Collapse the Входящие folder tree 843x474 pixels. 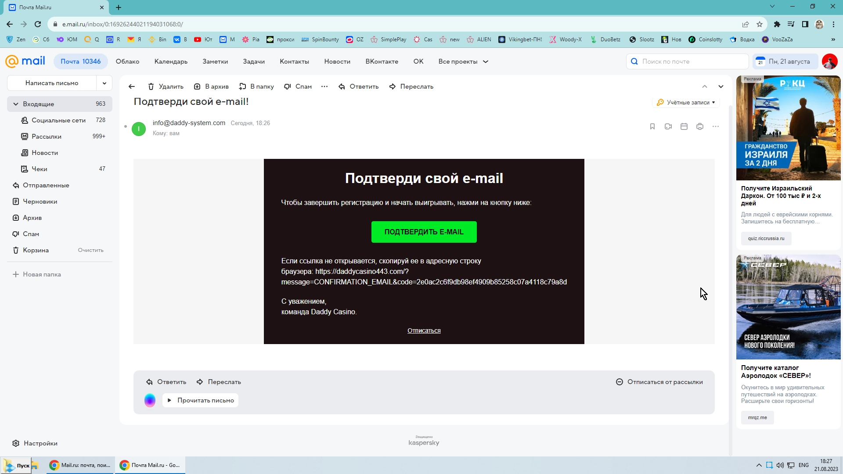pyautogui.click(x=16, y=104)
